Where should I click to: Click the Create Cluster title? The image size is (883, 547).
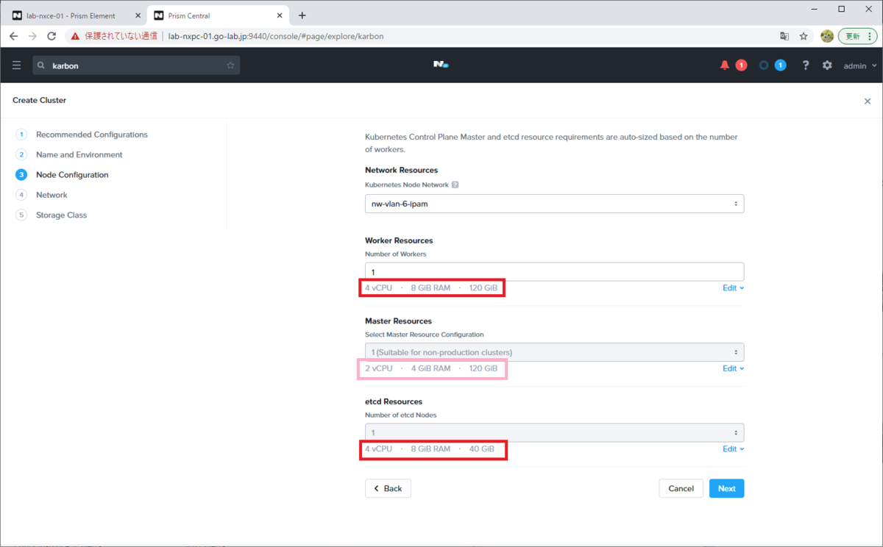(x=39, y=100)
